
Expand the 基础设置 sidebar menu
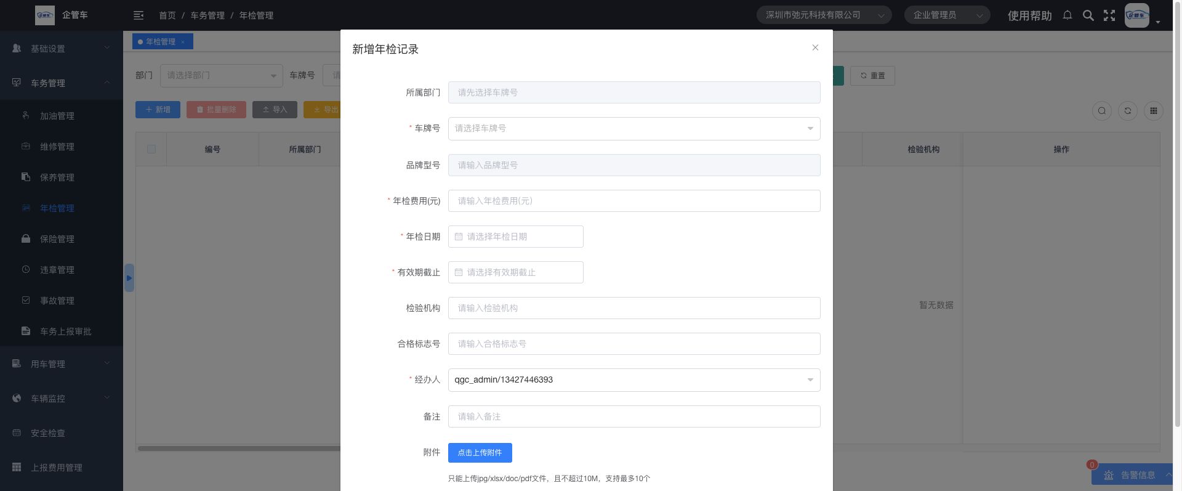point(62,48)
